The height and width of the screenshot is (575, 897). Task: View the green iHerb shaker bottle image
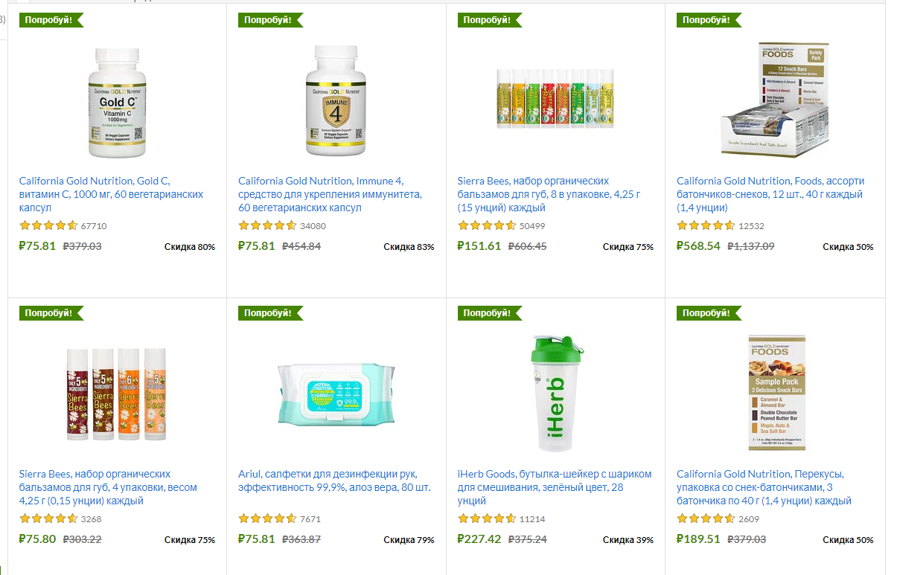555,393
